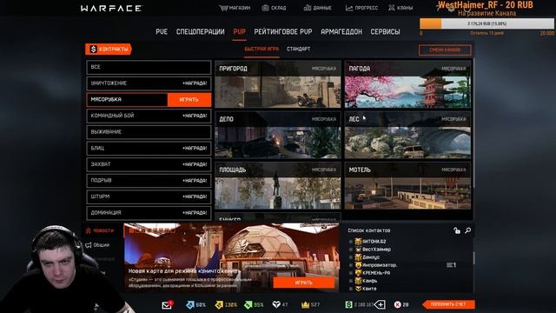Viewport: 556px width, 313px height.
Task: Choose the Площадь map thumbnail
Action: 278,185
